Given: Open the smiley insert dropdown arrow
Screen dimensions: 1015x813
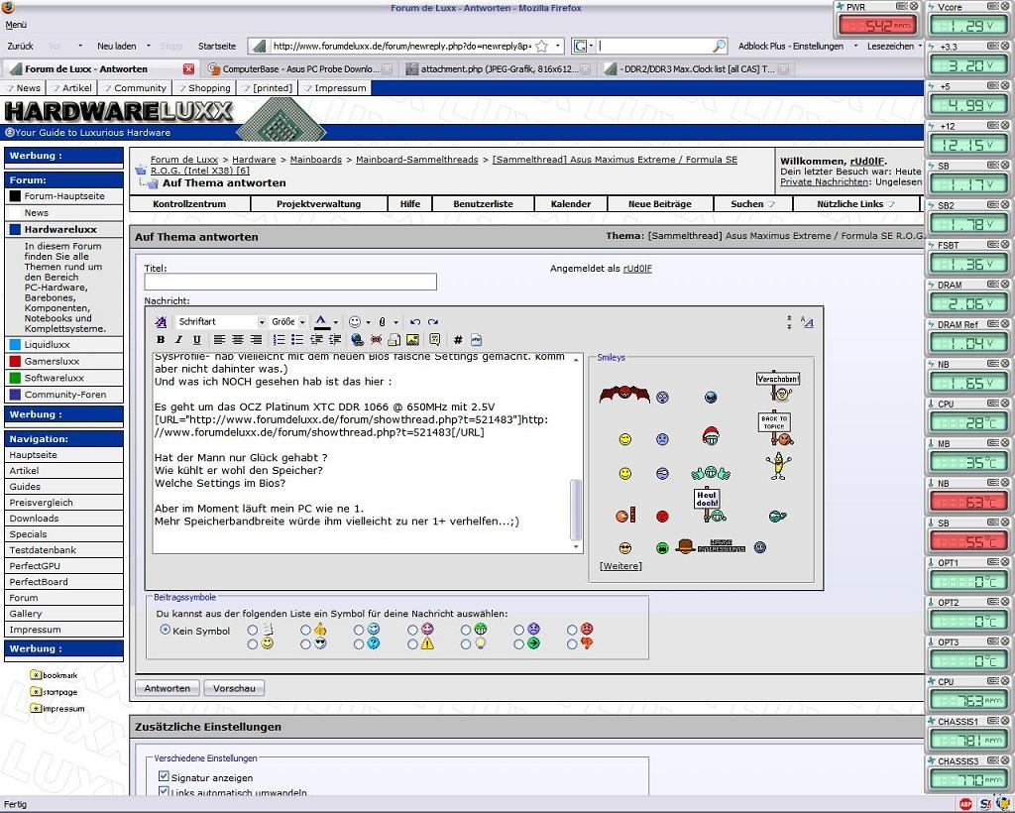Looking at the screenshot, I should tap(369, 321).
